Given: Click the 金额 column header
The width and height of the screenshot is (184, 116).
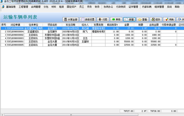Looking at the screenshot, I should 127,25.
